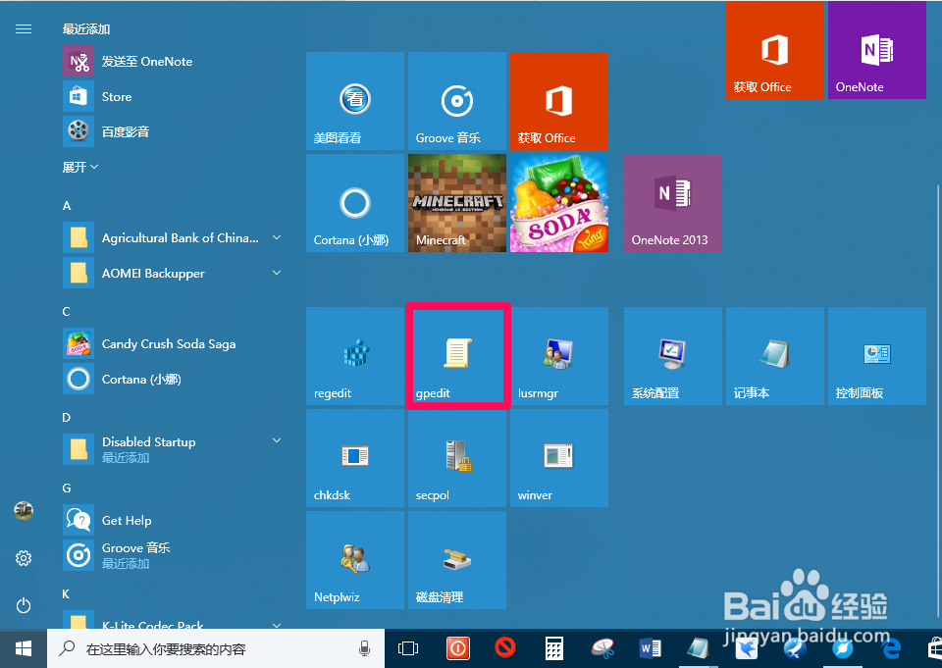Image resolution: width=942 pixels, height=668 pixels.
Task: Open Candy Crush Soda Saga in app list
Action: (175, 343)
